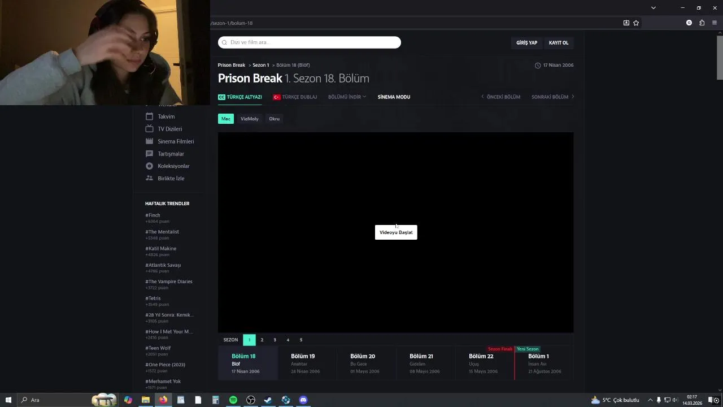Click the browser page vertical scrollbar

coord(720,57)
